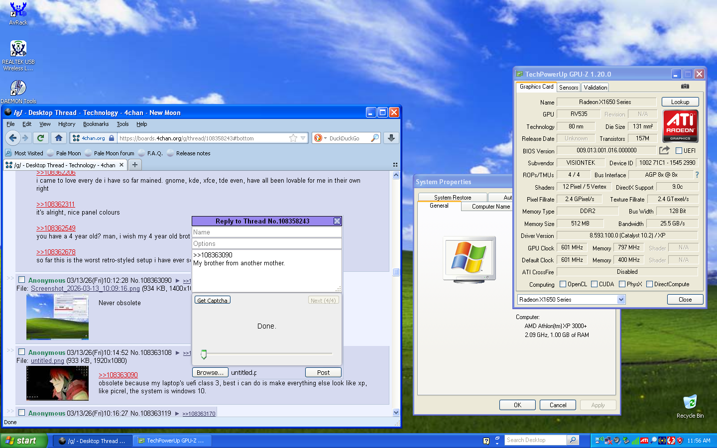
Task: Open the Downloads arrow icon in the toolbar
Action: point(391,138)
